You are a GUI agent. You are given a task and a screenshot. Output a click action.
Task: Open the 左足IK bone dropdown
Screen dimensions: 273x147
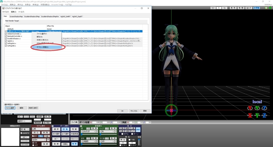pyautogui.click(x=39, y=140)
